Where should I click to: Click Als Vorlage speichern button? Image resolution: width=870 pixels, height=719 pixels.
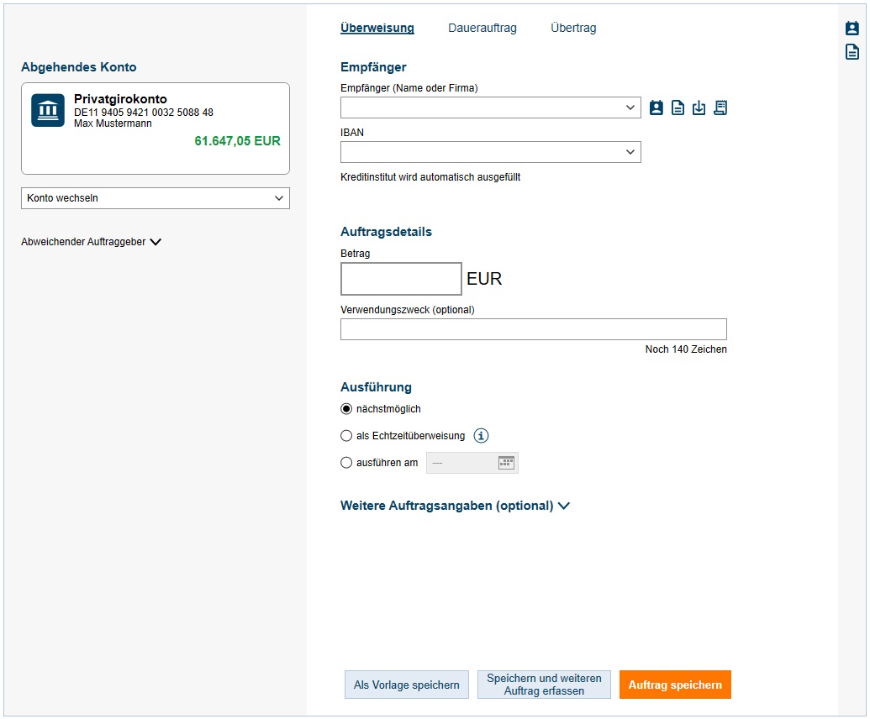[407, 685]
